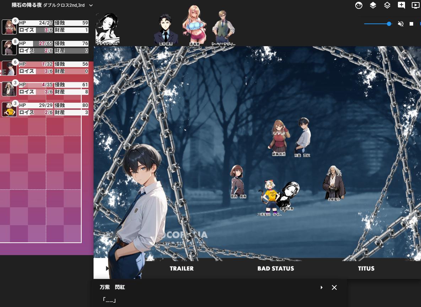Select the TITUS tab
This screenshot has height=307, width=421.
pyautogui.click(x=366, y=269)
